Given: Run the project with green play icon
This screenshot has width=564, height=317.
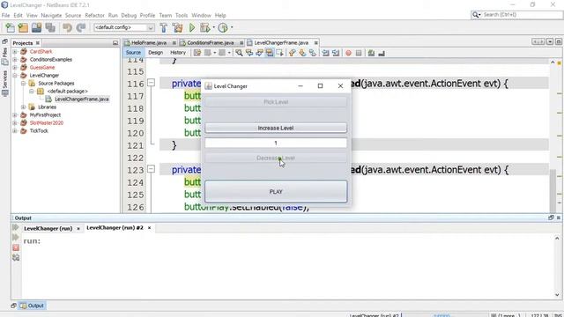Looking at the screenshot, I should pyautogui.click(x=192, y=27).
